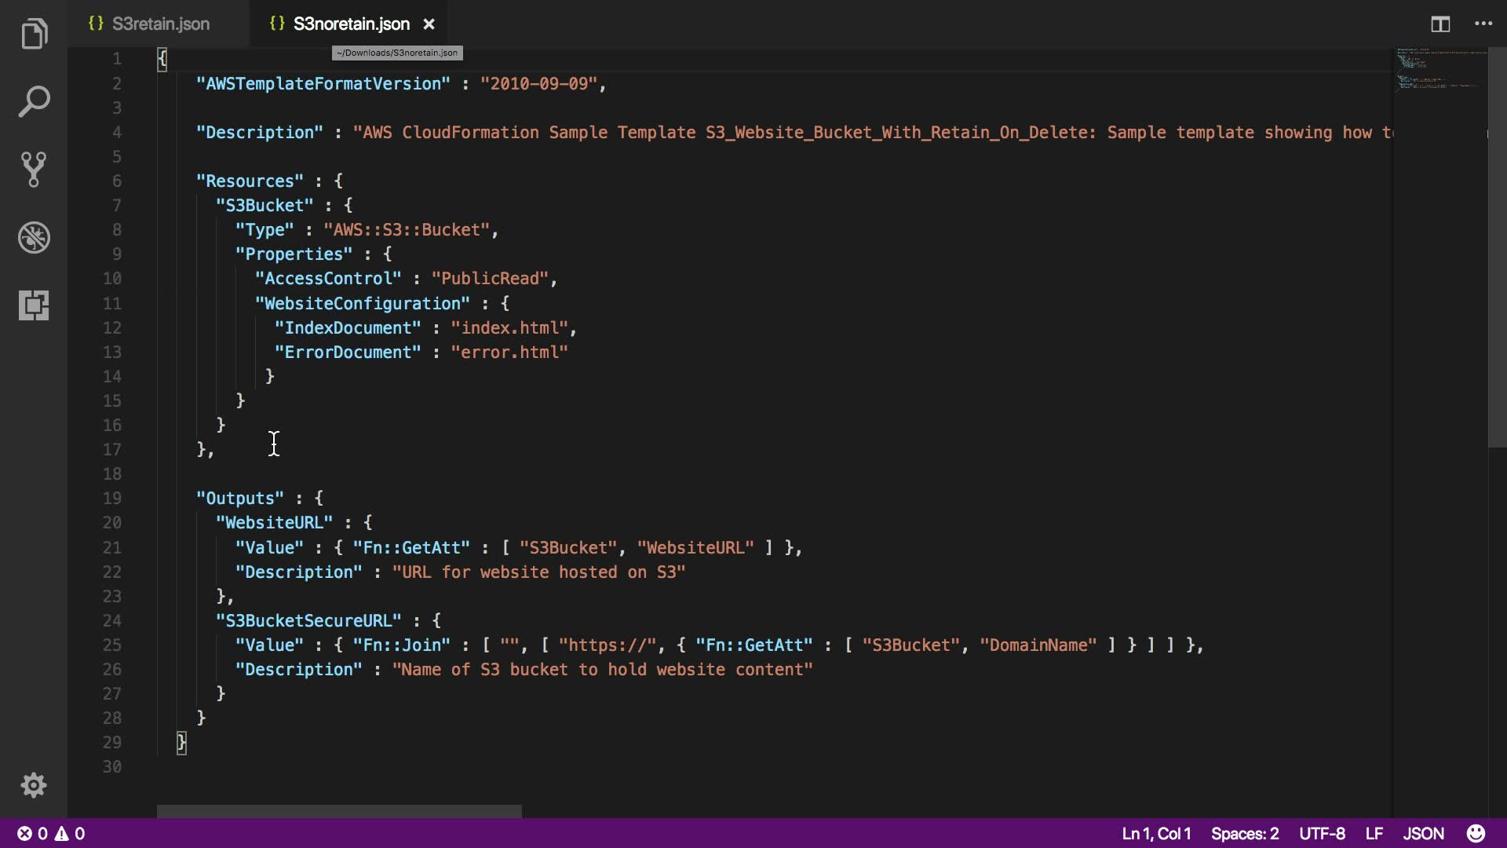This screenshot has width=1507, height=848.
Task: Open the Explorer files panel
Action: [x=34, y=34]
